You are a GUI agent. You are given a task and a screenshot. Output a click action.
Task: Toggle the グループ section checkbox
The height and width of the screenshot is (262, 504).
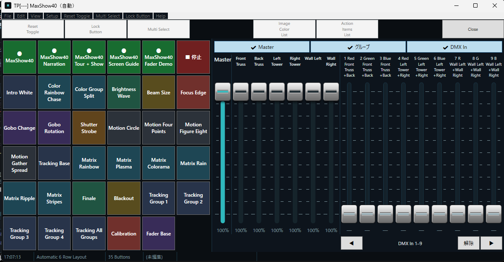coord(358,47)
